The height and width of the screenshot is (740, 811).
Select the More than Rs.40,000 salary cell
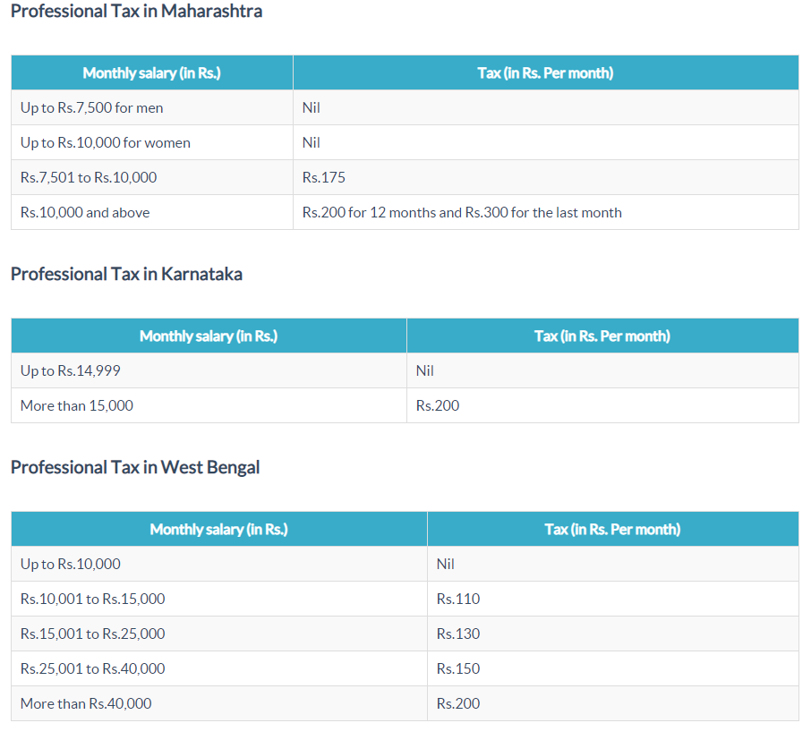point(86,703)
